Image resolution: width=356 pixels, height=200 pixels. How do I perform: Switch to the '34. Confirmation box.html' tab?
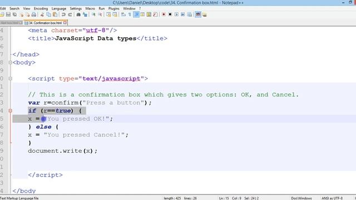45,23
